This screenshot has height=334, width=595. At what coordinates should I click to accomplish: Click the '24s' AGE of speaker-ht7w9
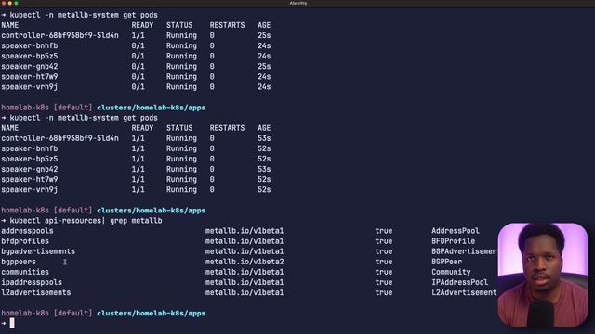click(x=264, y=76)
